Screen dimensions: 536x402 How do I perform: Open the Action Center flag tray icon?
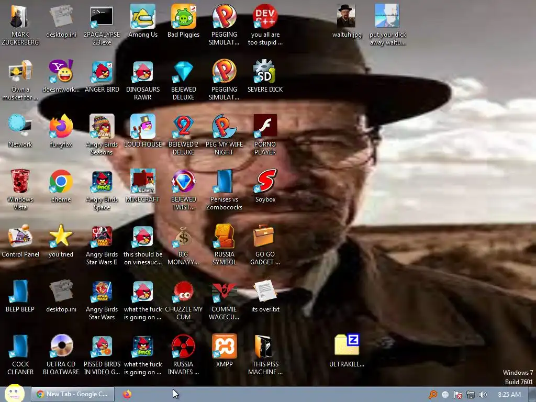coord(457,395)
